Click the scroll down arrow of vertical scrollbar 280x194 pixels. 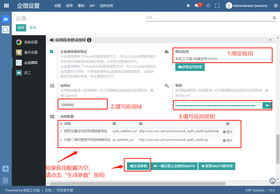tap(278, 179)
